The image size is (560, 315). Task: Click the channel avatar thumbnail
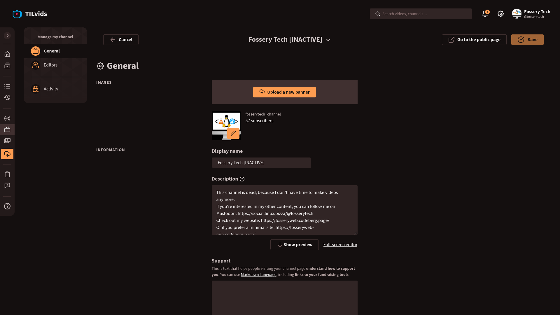click(226, 126)
